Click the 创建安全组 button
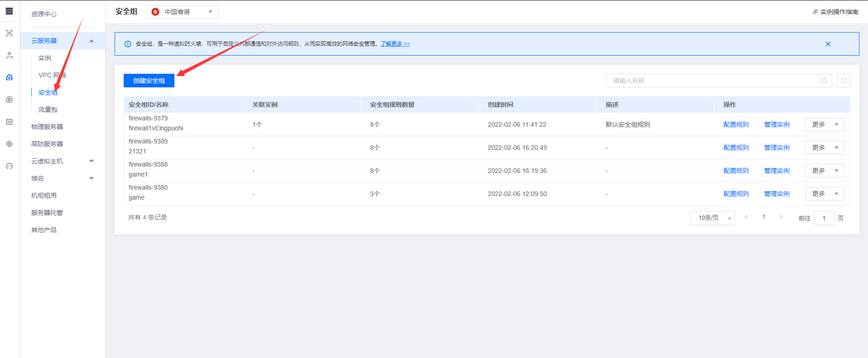The width and height of the screenshot is (868, 358). click(149, 81)
